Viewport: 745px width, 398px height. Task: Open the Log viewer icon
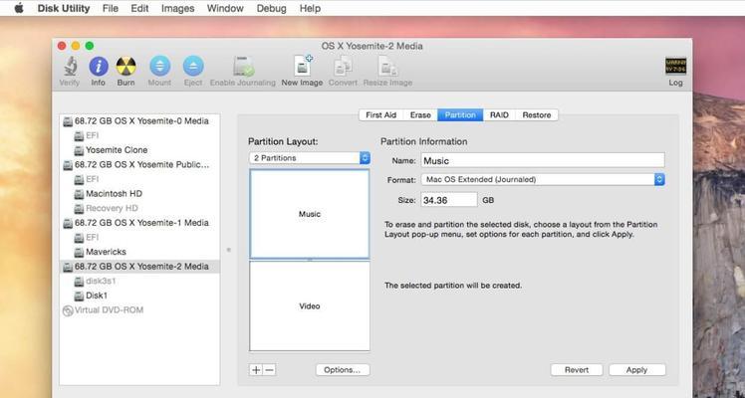pos(675,67)
